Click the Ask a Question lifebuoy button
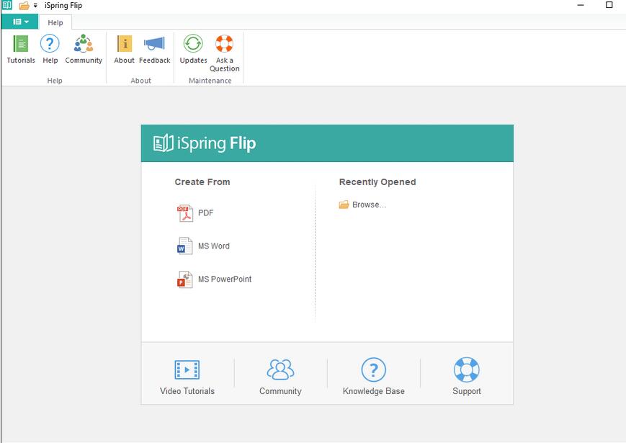 224,53
